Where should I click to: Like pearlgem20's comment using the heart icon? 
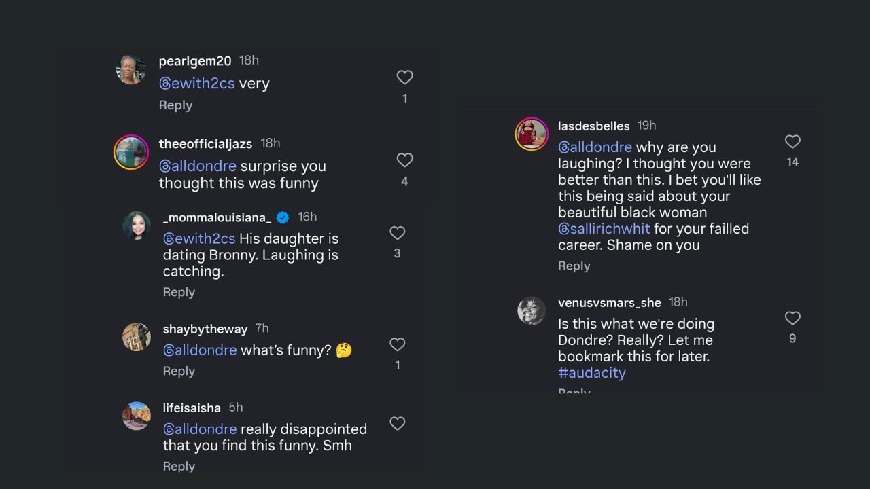(404, 77)
